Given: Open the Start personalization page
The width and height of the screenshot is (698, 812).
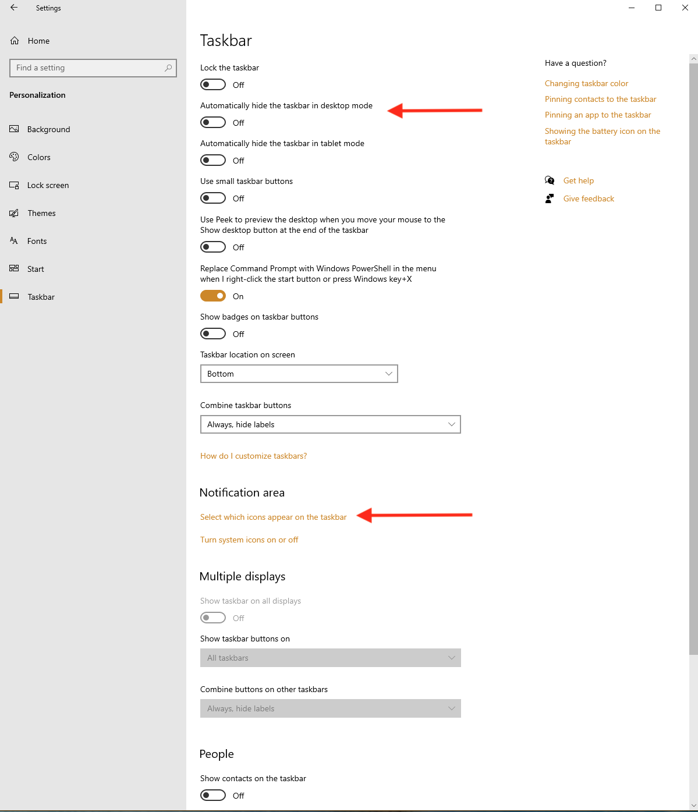Looking at the screenshot, I should point(36,269).
